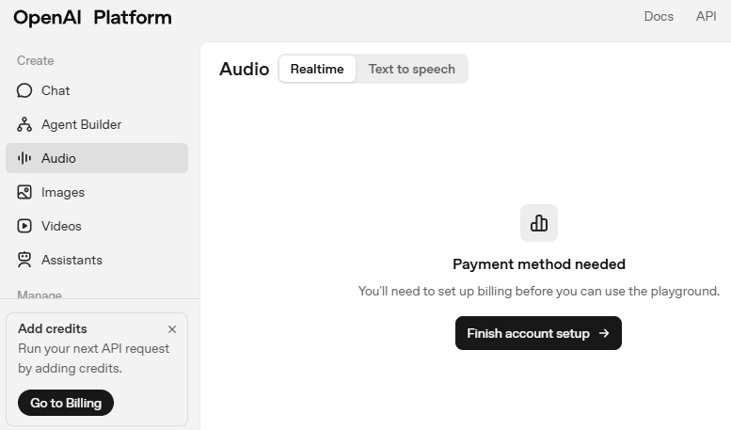This screenshot has height=430, width=731.
Task: Select the Assistants robot icon
Action: [x=24, y=261]
